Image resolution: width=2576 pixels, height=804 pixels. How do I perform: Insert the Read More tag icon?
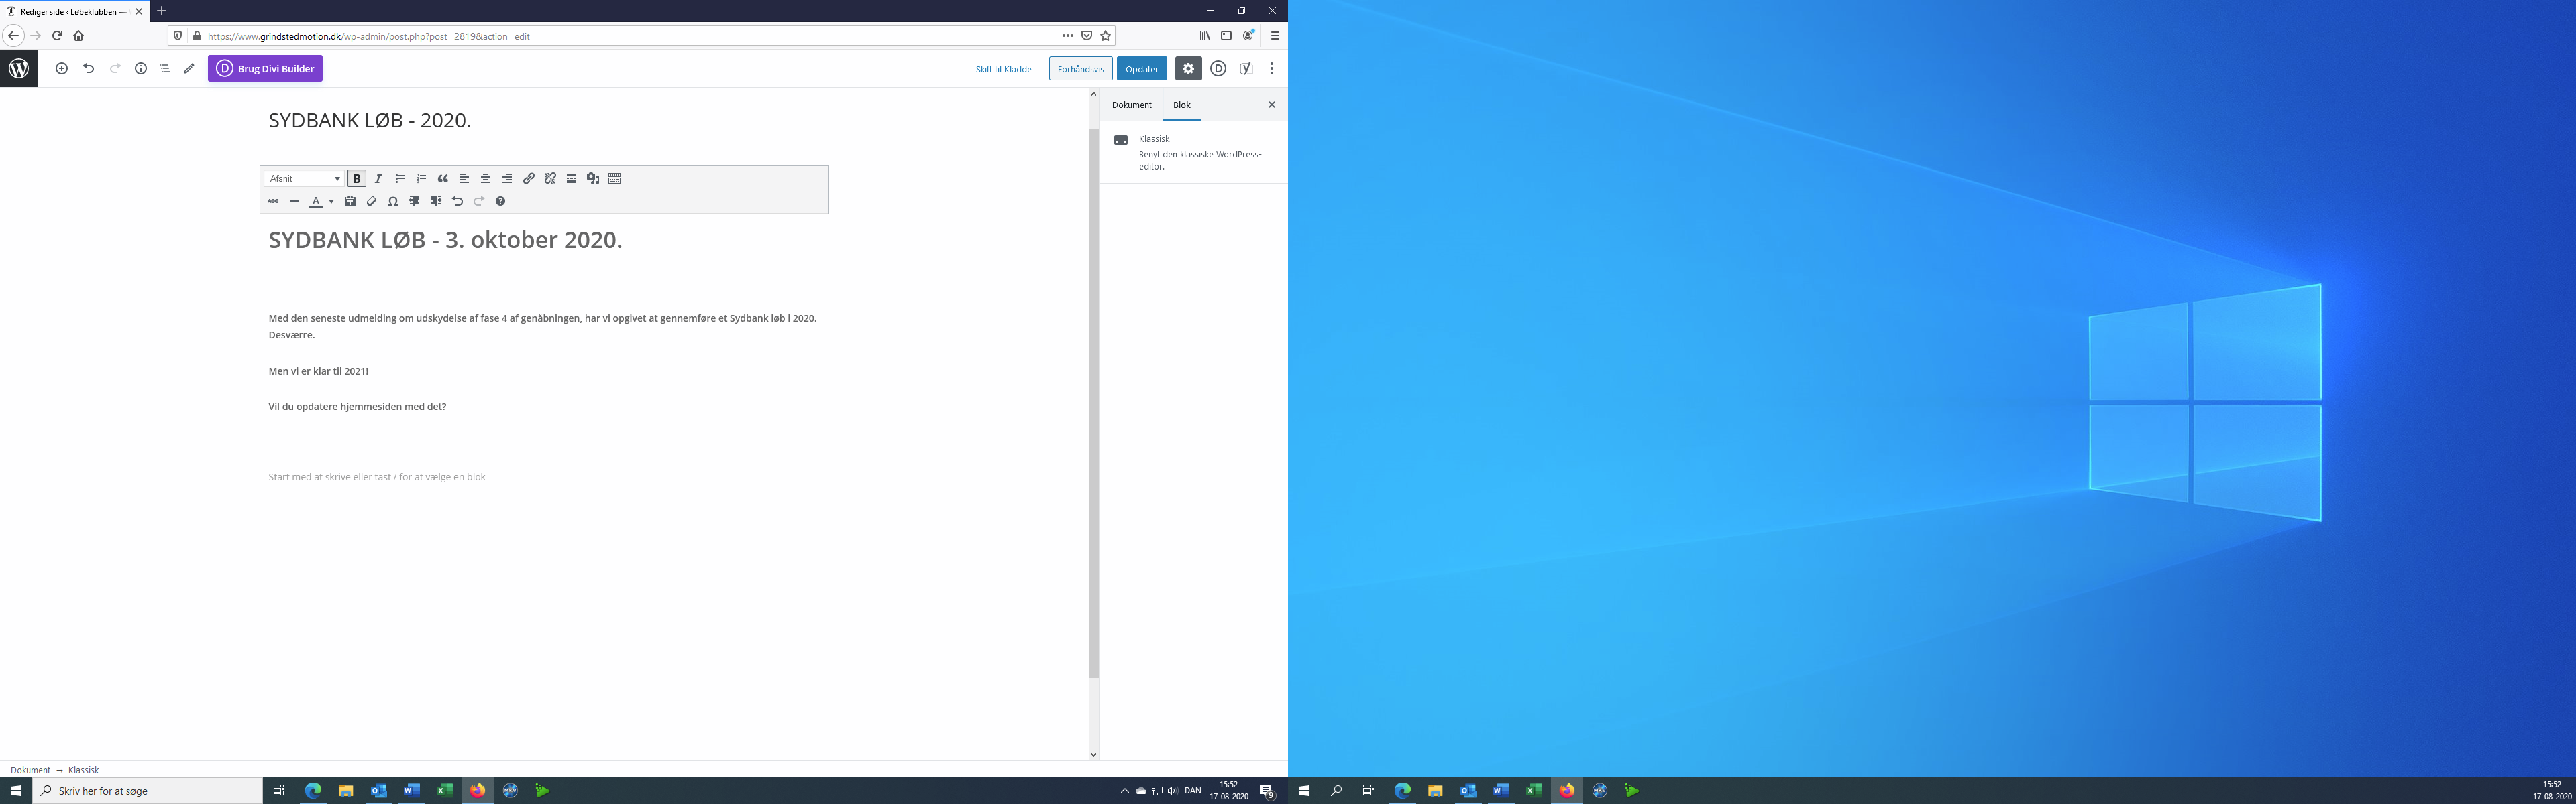(572, 179)
